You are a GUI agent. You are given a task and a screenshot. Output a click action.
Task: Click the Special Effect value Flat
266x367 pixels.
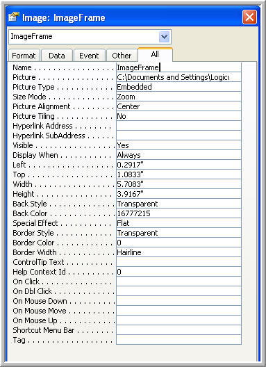(x=178, y=223)
